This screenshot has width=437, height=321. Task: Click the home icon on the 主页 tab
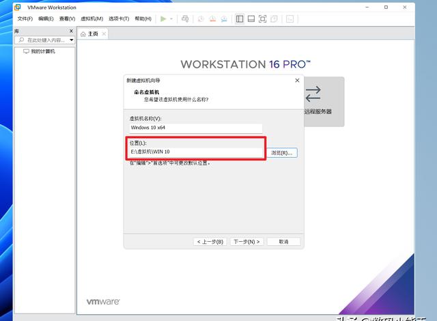coord(83,34)
